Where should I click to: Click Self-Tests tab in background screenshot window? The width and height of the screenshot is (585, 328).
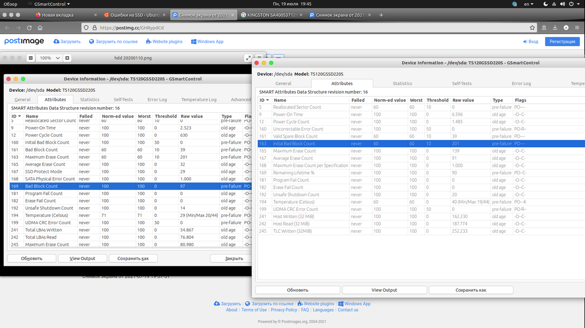123,99
